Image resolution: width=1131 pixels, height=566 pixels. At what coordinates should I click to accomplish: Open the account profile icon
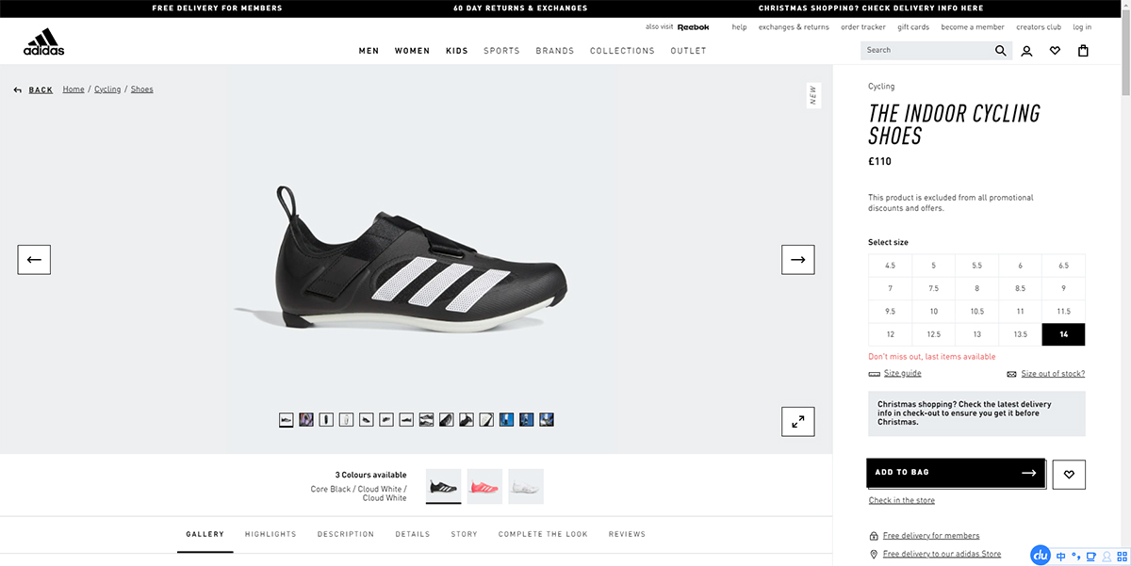coord(1026,51)
